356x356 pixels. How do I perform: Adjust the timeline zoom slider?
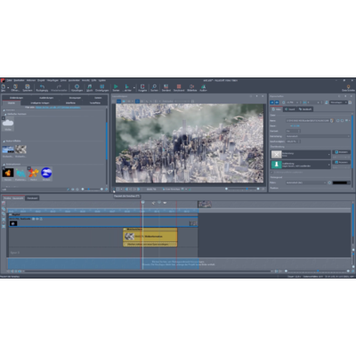[317, 271]
